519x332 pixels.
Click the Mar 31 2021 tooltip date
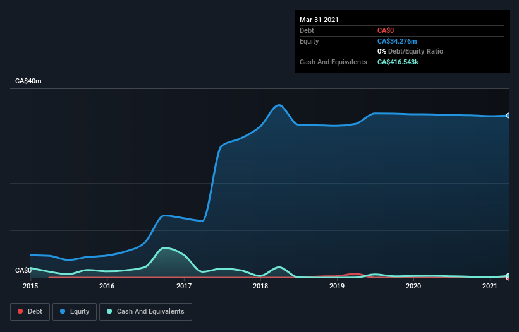coord(319,20)
